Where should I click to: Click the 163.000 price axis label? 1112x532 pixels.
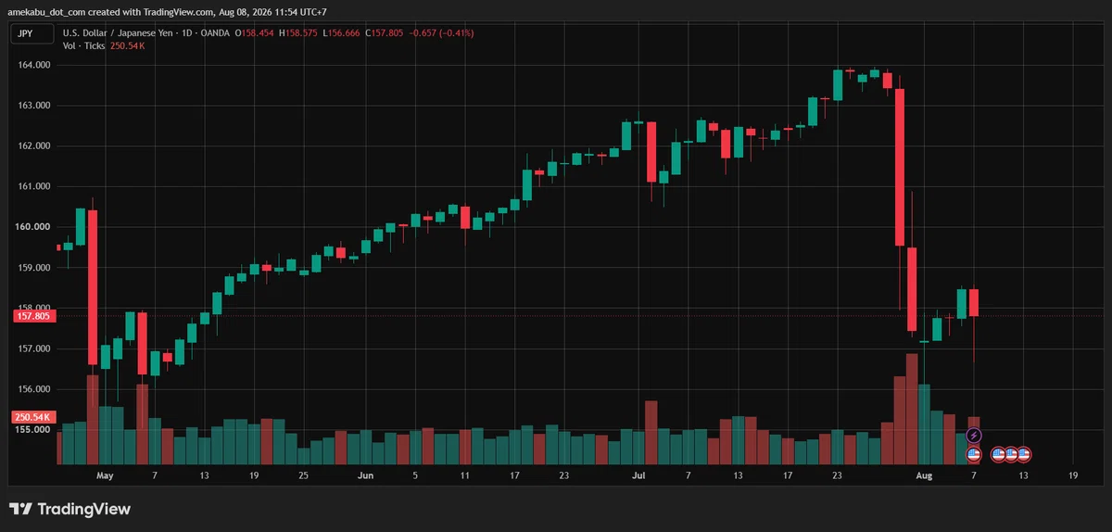pos(35,106)
